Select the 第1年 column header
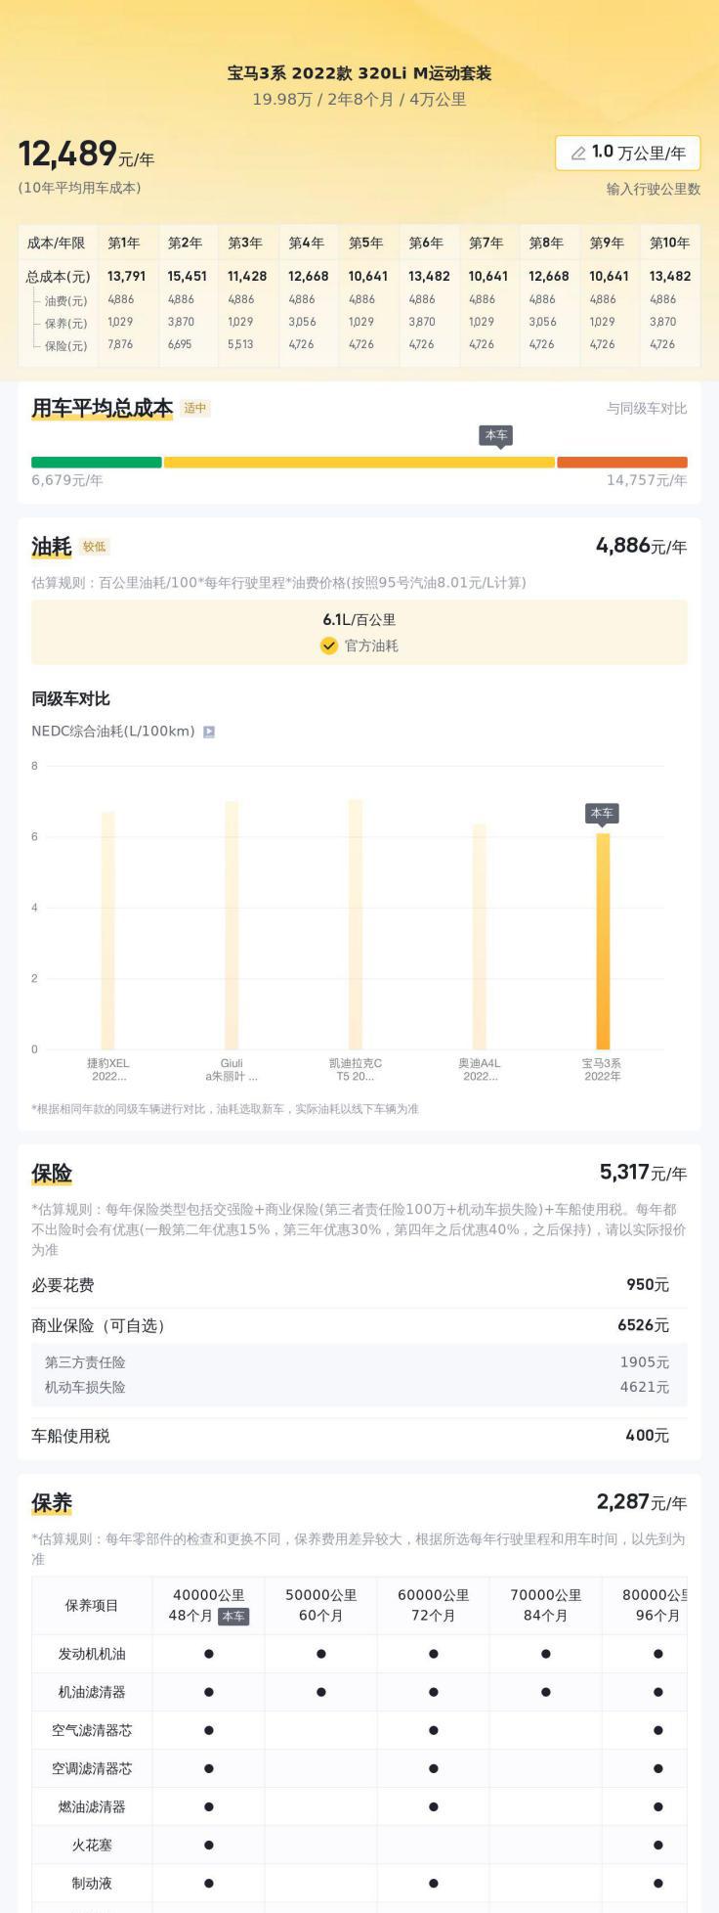This screenshot has height=1913, width=719. click(124, 243)
